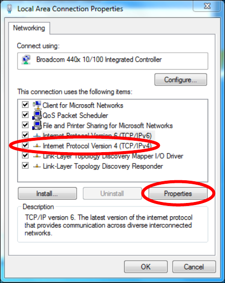The width and height of the screenshot is (225, 283).
Task: Toggle the QoS Packet Scheduler checkbox
Action: pyautogui.click(x=25, y=115)
